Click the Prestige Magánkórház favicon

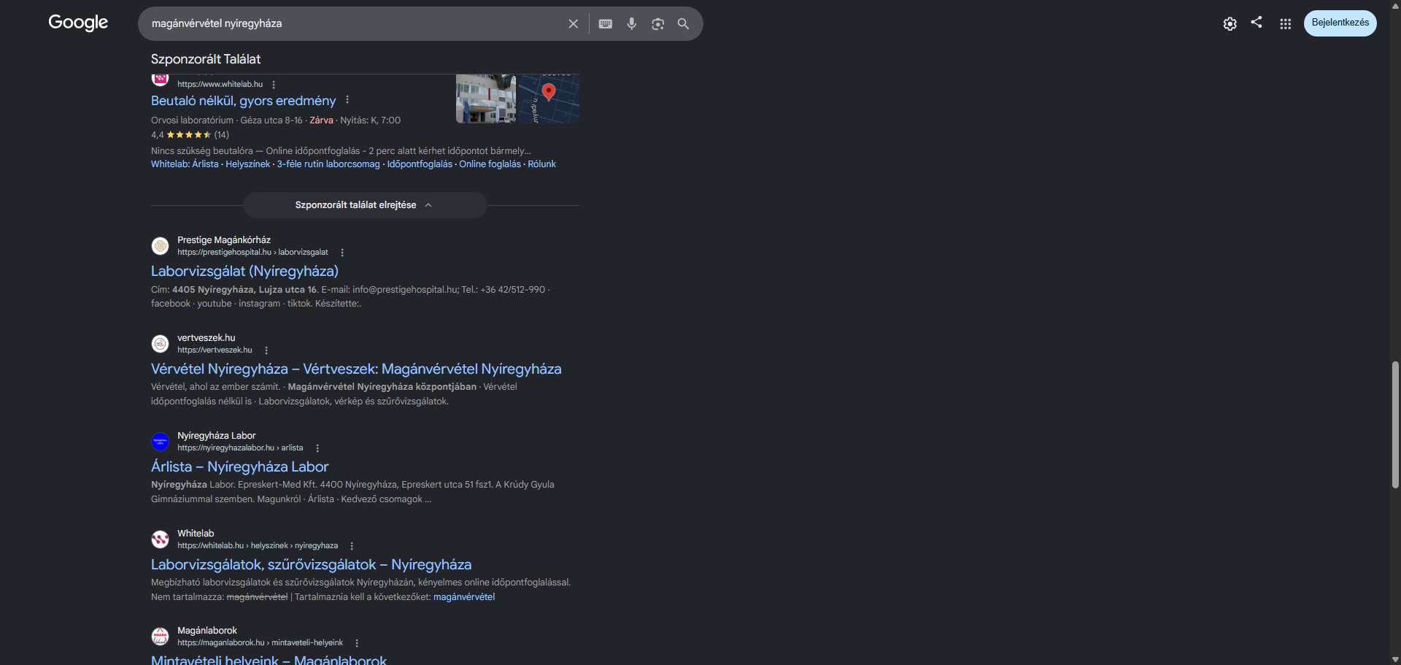[x=160, y=246]
